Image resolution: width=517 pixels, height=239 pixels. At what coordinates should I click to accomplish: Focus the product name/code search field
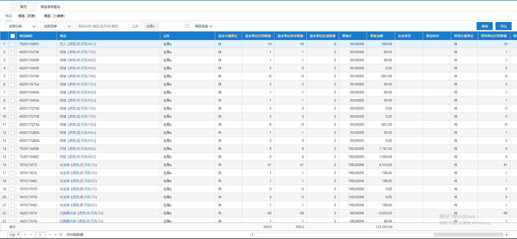(102, 26)
